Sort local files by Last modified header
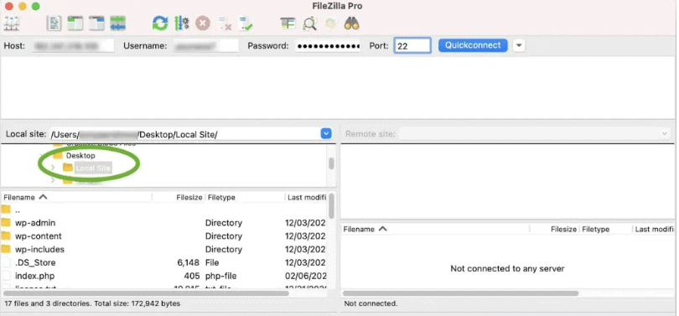 click(307, 197)
